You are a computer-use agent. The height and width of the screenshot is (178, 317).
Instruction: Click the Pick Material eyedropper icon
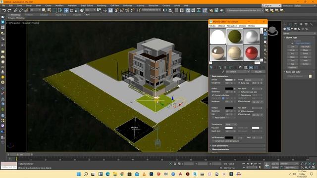click(x=223, y=72)
